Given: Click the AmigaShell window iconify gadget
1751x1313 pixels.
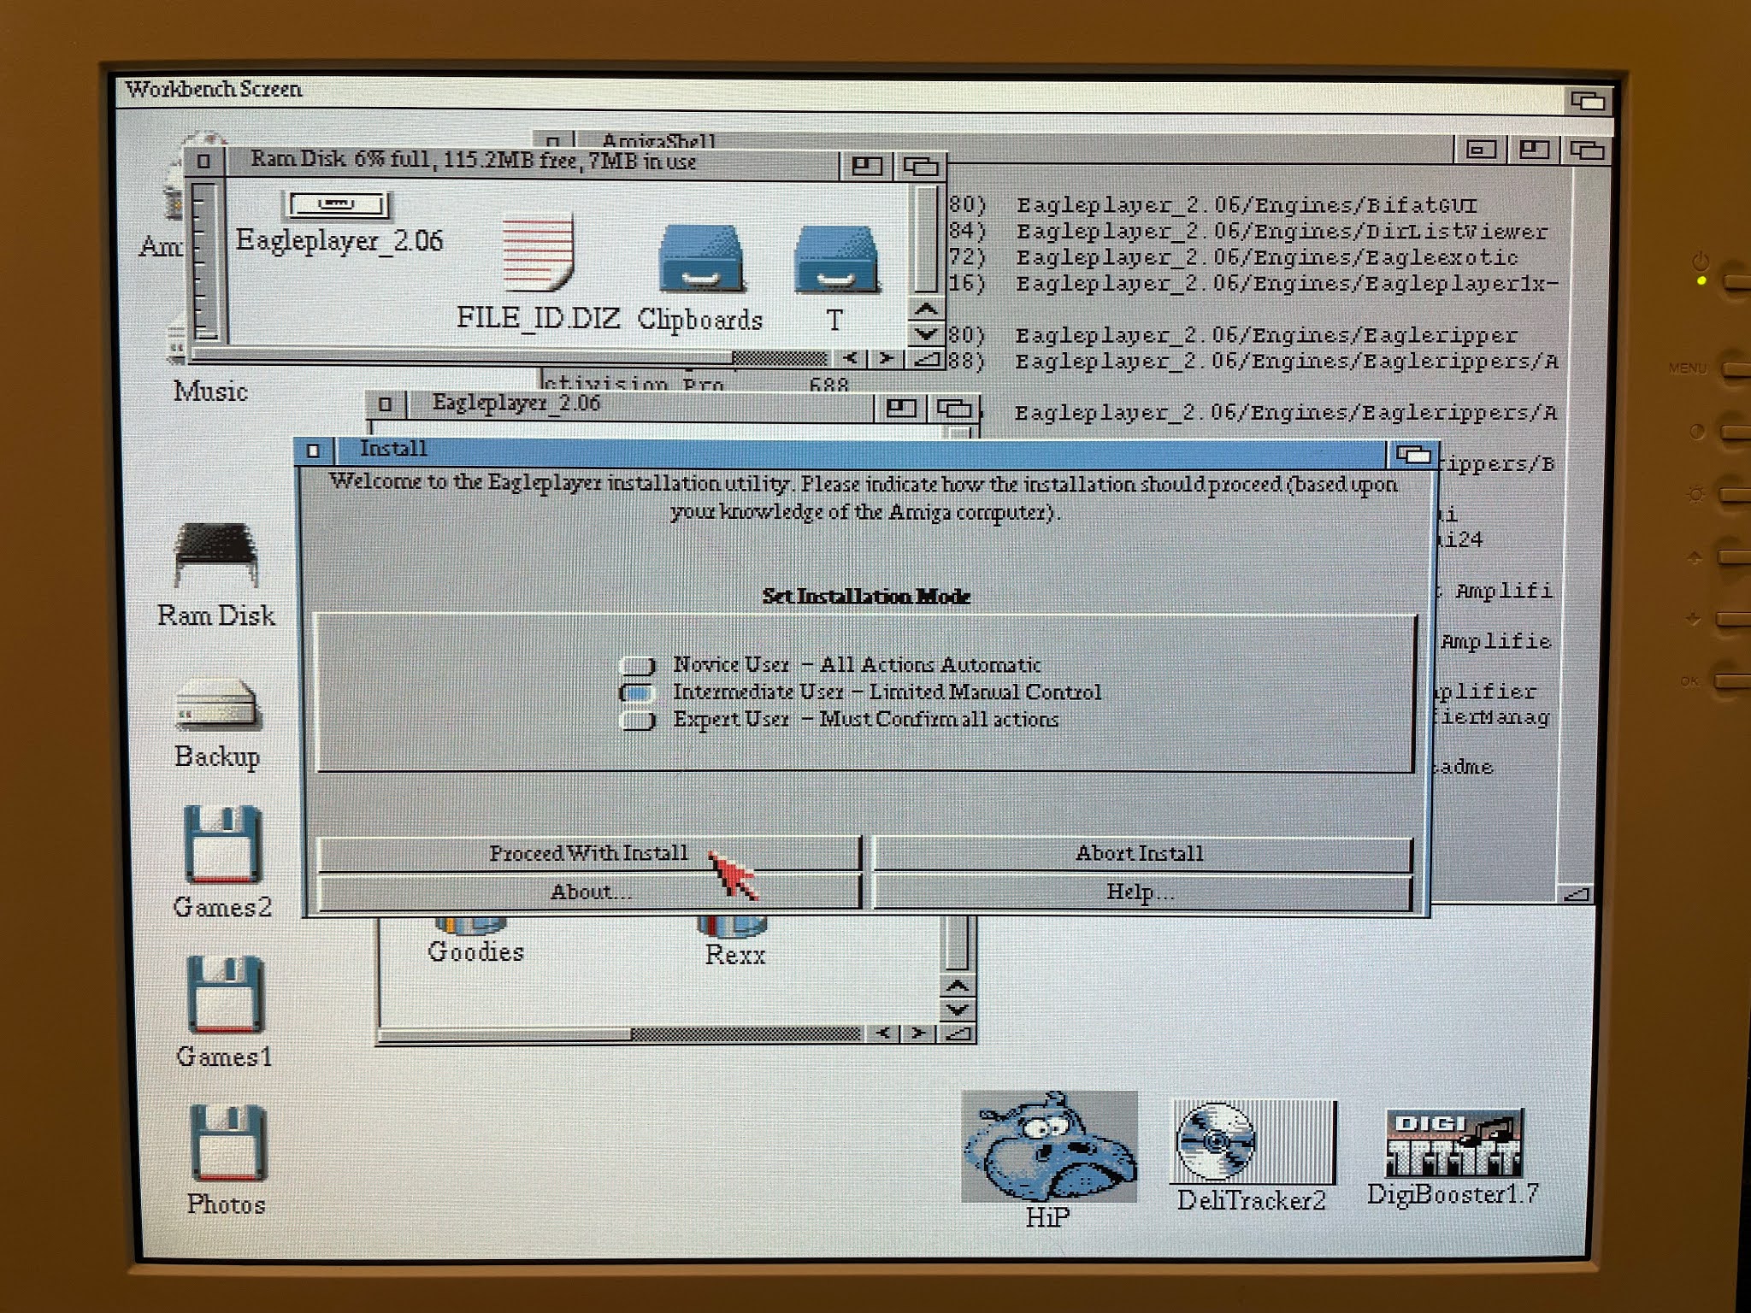Looking at the screenshot, I should coord(1481,150).
